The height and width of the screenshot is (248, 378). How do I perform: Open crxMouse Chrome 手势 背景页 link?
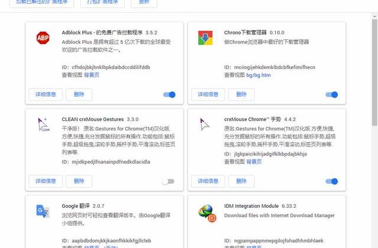click(x=254, y=162)
